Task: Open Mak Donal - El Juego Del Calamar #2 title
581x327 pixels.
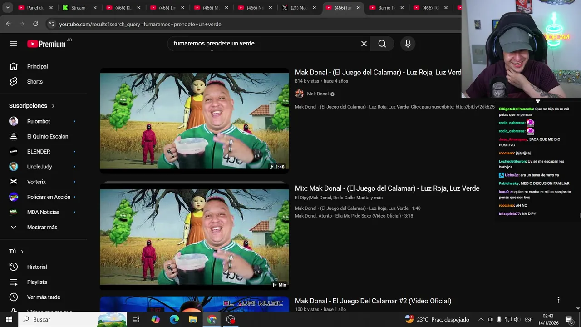Action: click(373, 301)
